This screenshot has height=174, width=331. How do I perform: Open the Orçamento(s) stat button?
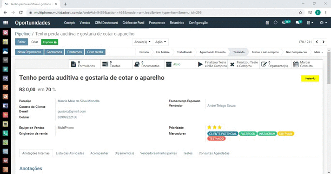275,64
